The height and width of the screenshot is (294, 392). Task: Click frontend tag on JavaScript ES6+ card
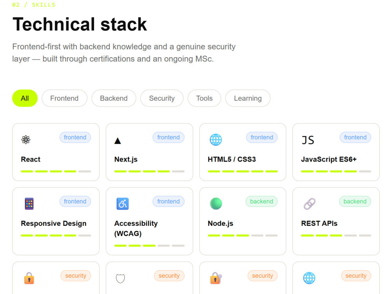click(355, 137)
